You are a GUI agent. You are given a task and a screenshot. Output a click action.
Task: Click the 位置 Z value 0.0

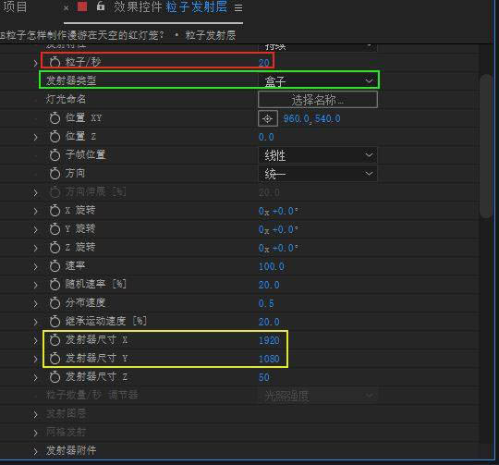(266, 137)
